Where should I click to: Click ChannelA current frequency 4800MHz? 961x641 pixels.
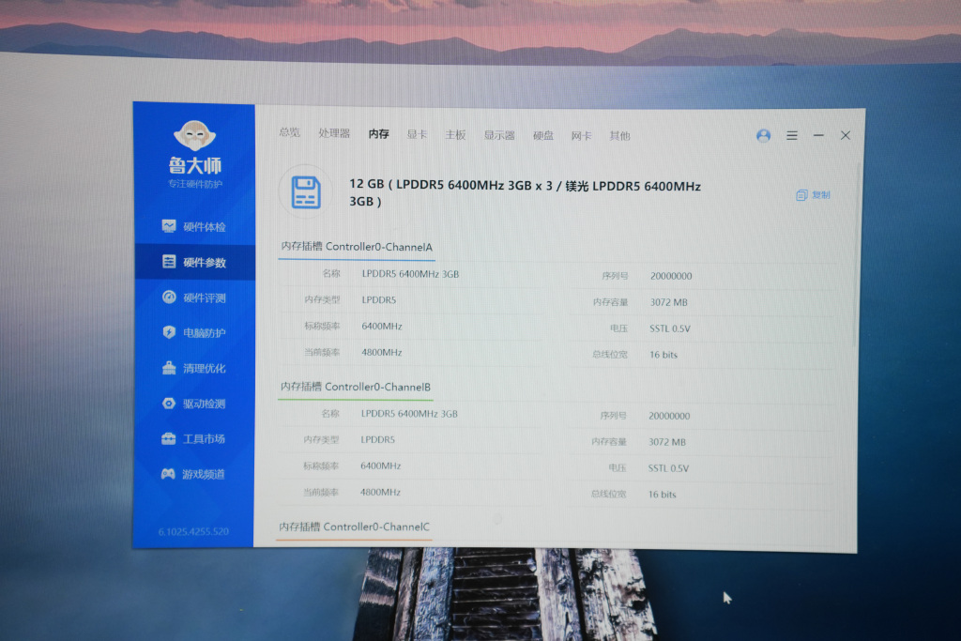[x=381, y=352]
